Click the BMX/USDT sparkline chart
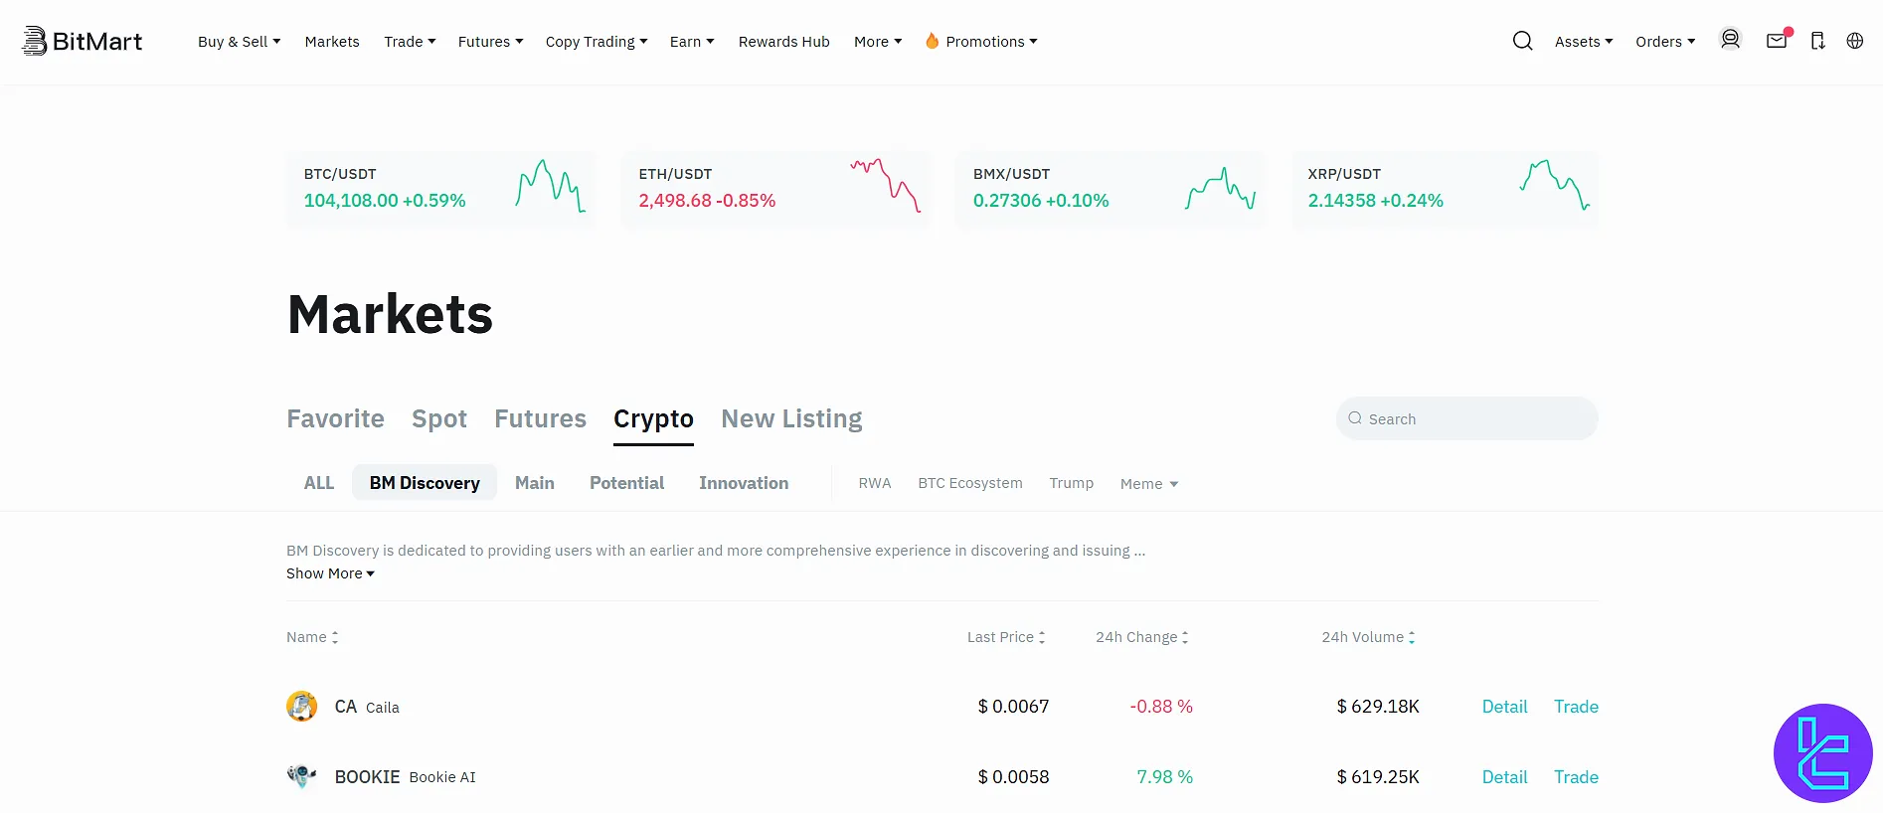Screen dimensions: 1883x813 click(x=1221, y=188)
